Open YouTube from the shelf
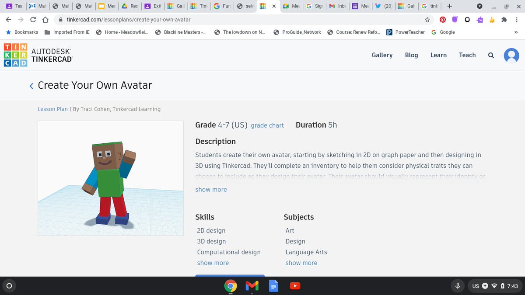Viewport: 525px width, 295px height. tap(295, 286)
